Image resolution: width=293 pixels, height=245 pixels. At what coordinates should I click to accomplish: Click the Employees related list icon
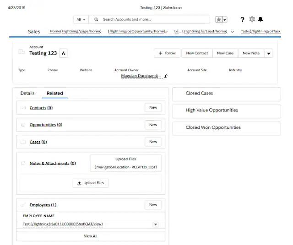click(x=23, y=205)
